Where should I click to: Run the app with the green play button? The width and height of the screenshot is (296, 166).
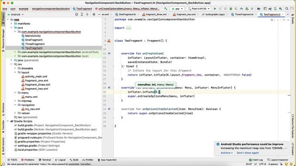215,9
